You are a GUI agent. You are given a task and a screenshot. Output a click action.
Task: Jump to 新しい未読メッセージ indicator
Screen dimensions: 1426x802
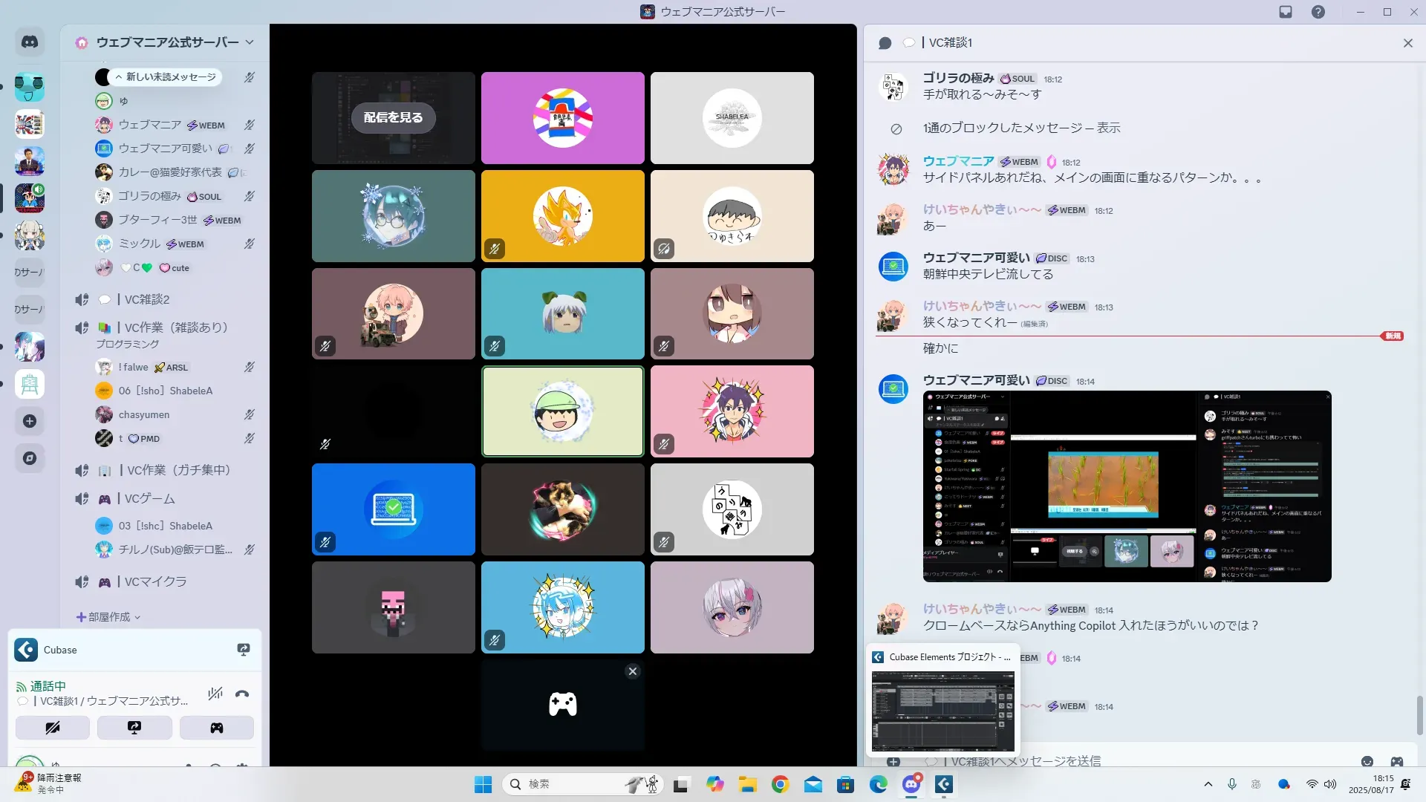pos(166,77)
